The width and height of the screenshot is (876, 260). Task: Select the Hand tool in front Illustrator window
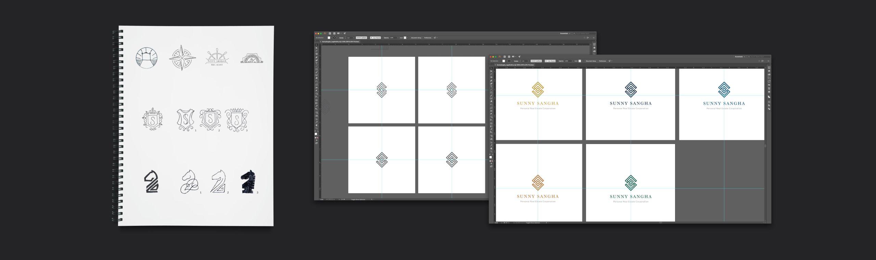(491, 148)
